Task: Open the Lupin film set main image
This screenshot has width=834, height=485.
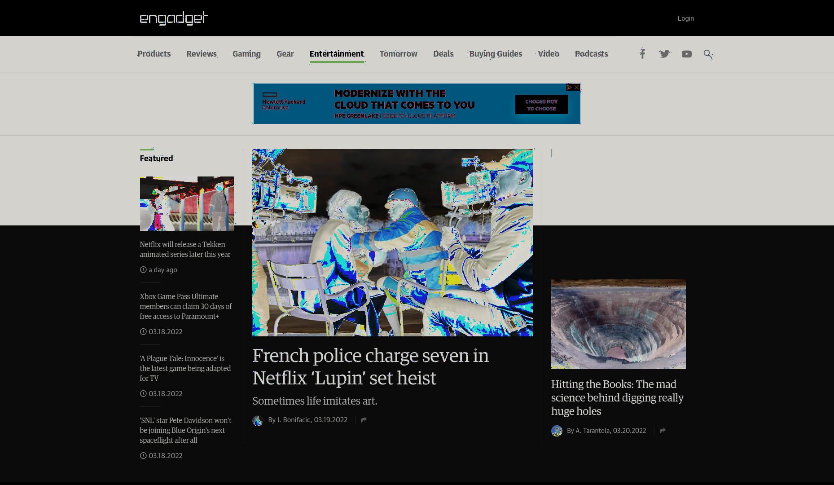Action: (392, 242)
